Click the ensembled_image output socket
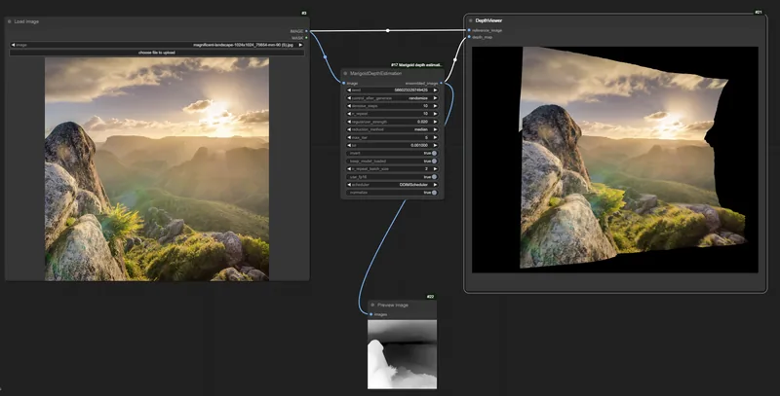 tap(442, 84)
